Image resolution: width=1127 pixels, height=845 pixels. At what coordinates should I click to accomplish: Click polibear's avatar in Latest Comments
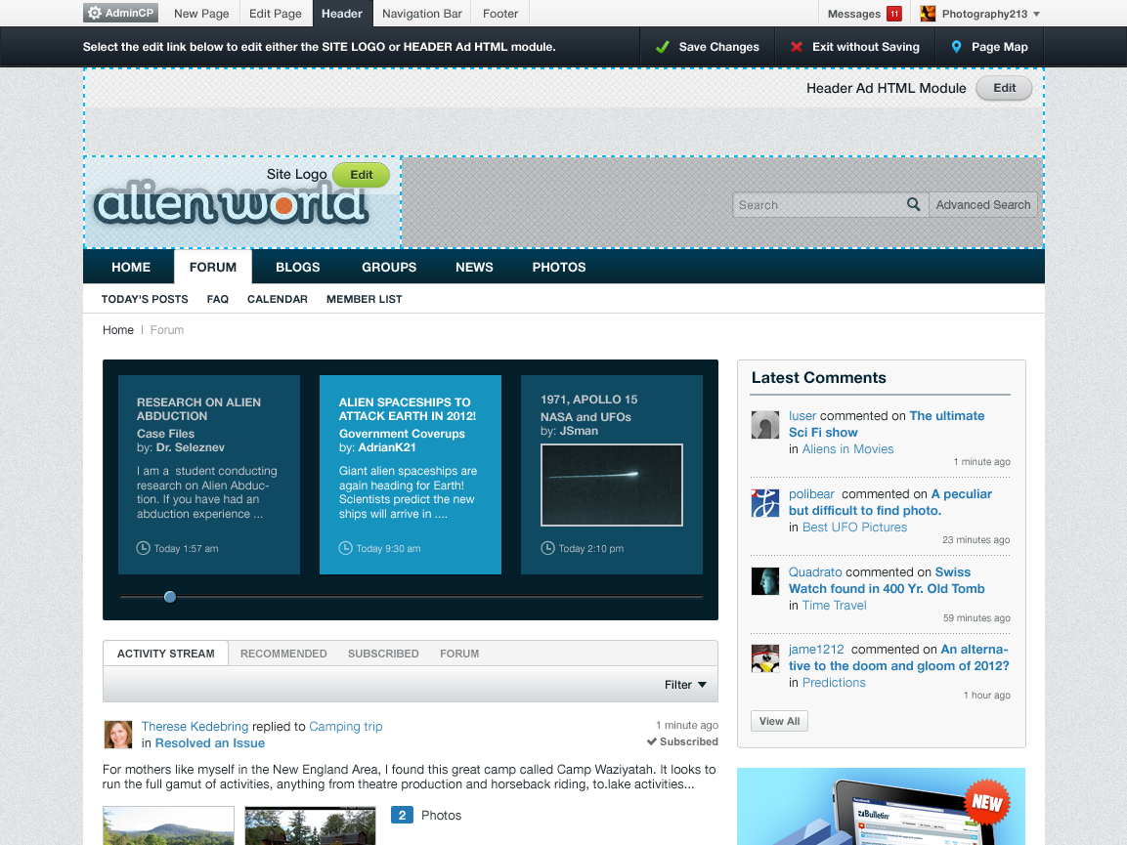764,502
